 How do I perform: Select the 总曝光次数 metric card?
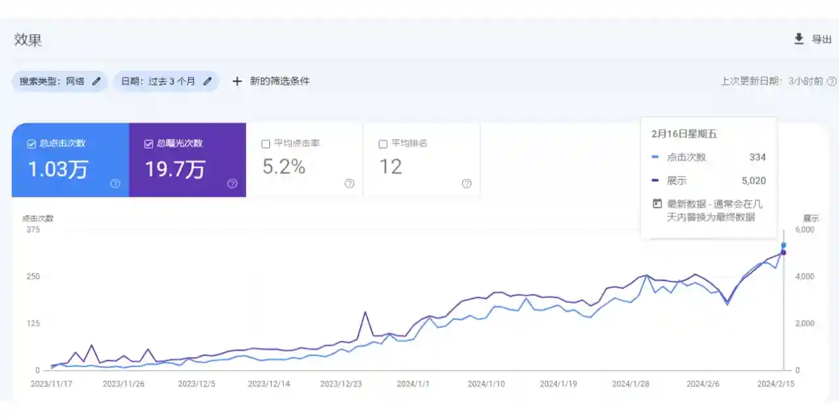click(188, 159)
